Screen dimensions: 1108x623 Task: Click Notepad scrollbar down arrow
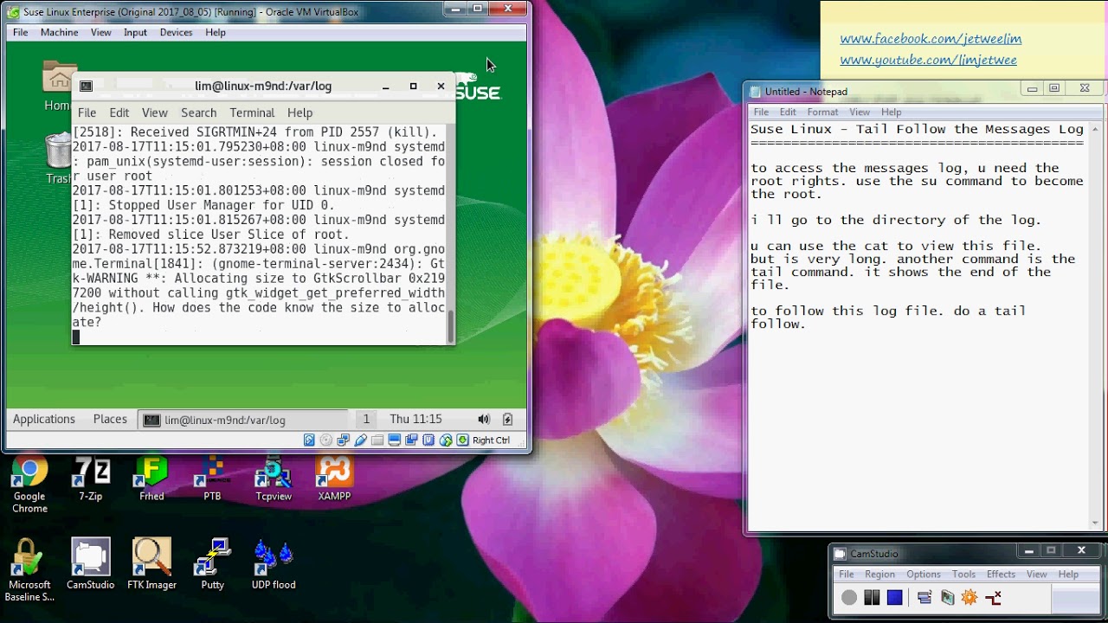(1096, 523)
